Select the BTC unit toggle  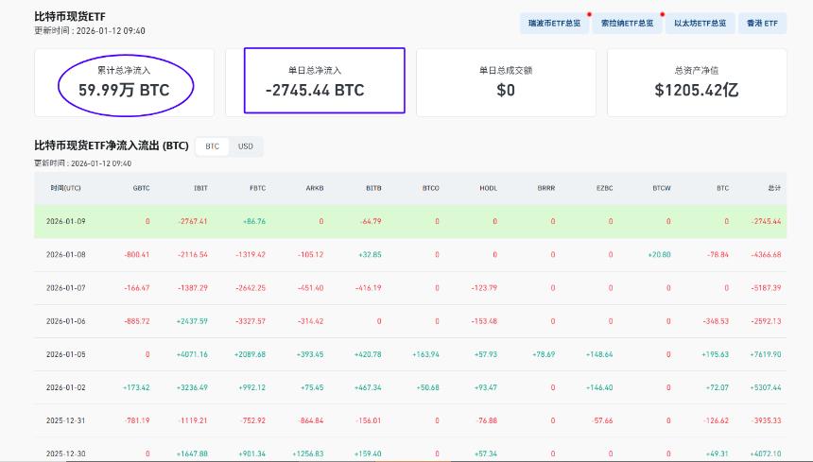click(212, 146)
